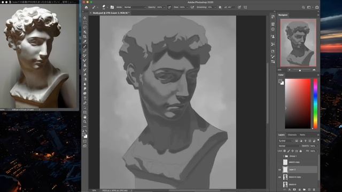Click the Home icon in options bar
This screenshot has height=192, width=342.
click(x=86, y=7)
